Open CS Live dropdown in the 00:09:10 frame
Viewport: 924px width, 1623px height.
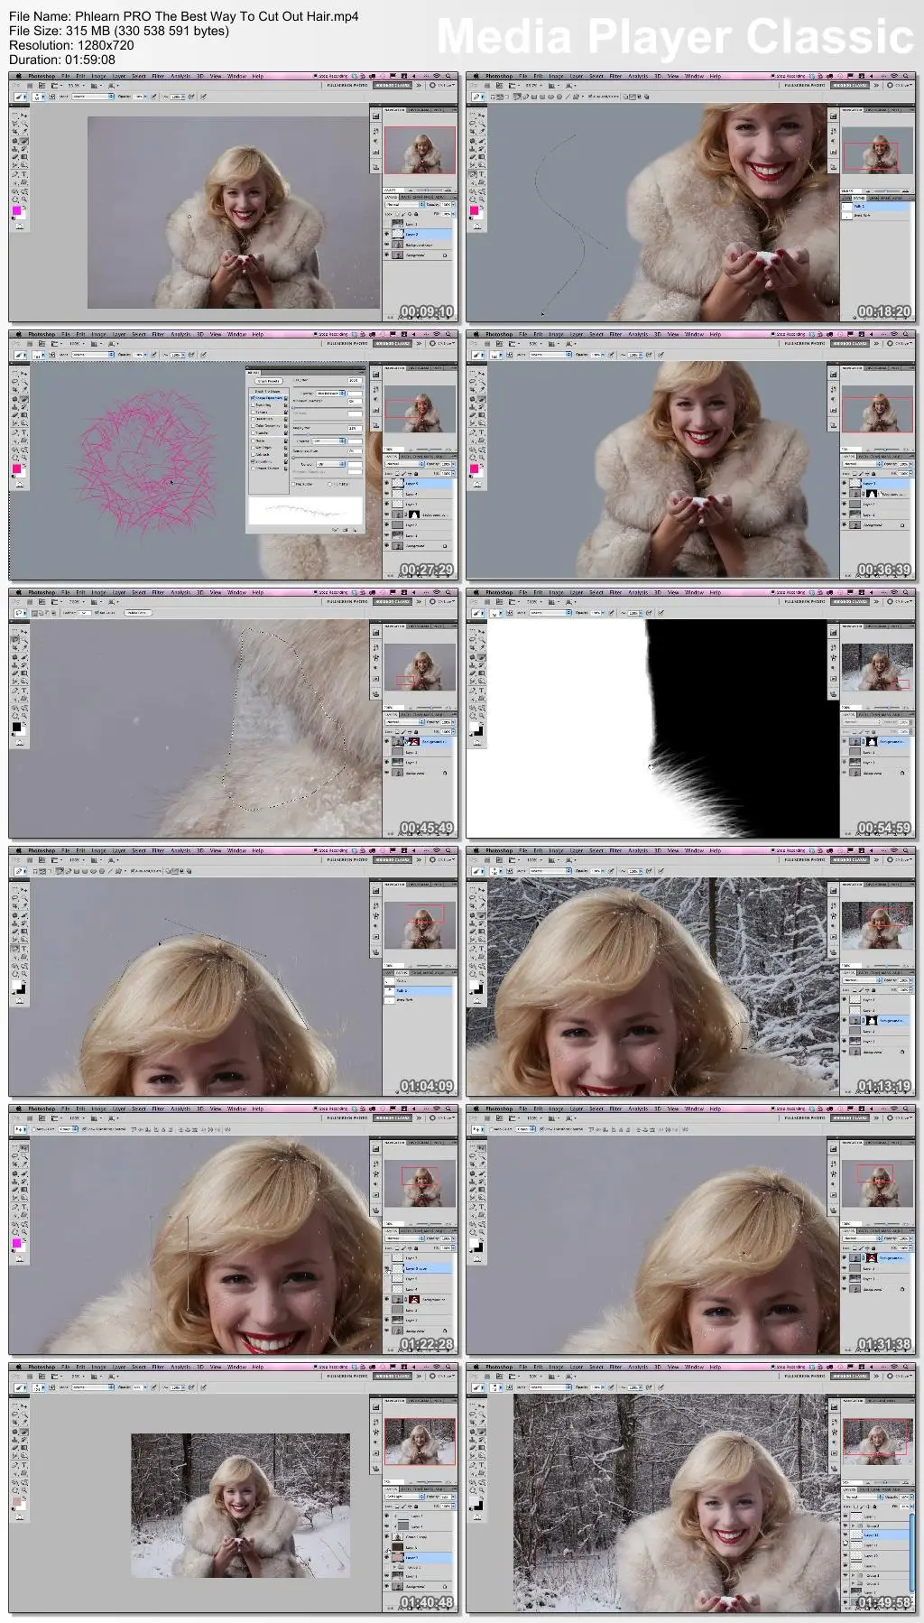click(x=444, y=86)
